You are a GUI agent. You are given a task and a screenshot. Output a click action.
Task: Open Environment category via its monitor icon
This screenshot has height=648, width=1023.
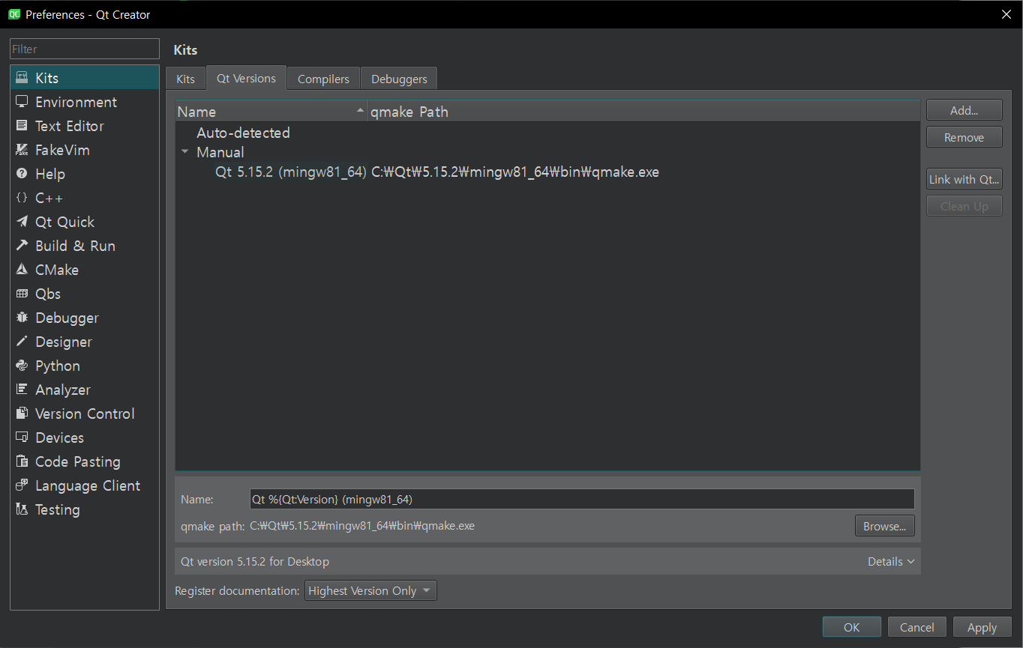coord(22,102)
